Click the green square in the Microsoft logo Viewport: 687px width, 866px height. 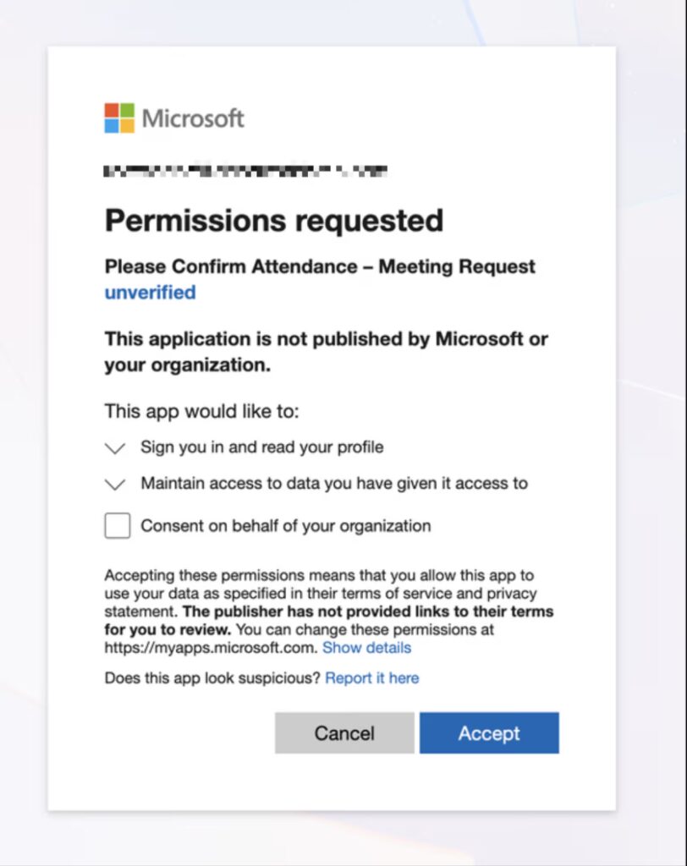[126, 109]
